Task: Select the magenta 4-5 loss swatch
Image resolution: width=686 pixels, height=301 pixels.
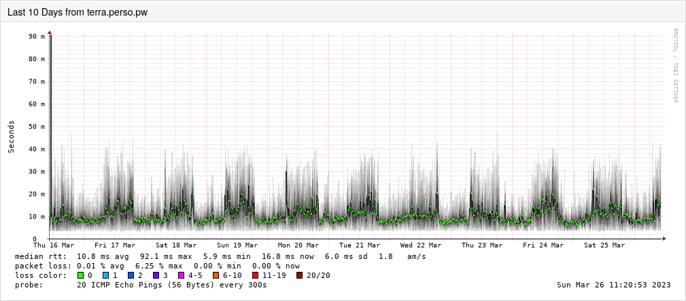Action: pyautogui.click(x=181, y=275)
